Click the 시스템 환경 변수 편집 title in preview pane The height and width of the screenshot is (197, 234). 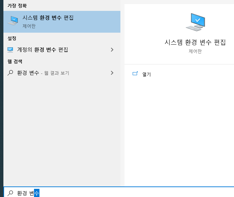(x=195, y=42)
